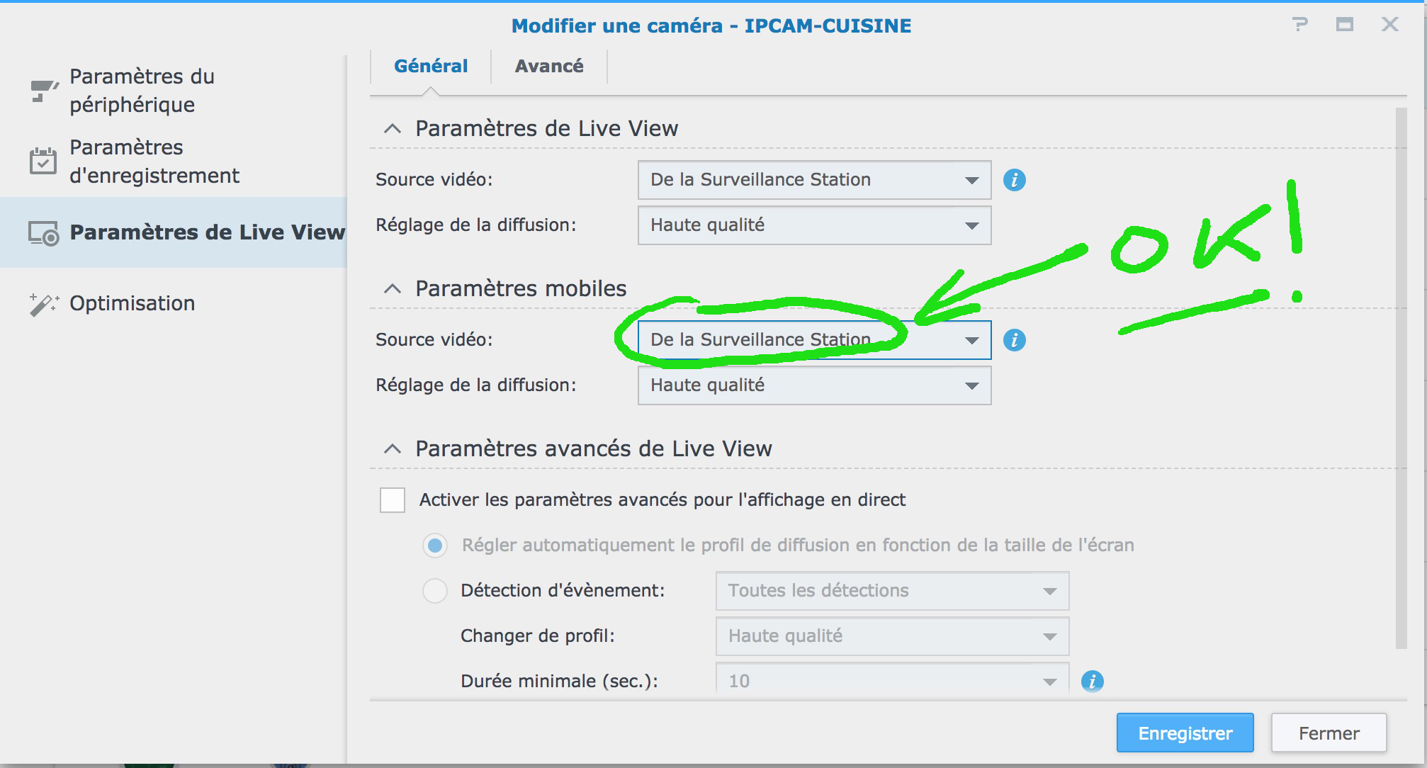Viewport: 1427px width, 768px height.
Task: Enable advanced live display settings checkbox
Action: [393, 499]
